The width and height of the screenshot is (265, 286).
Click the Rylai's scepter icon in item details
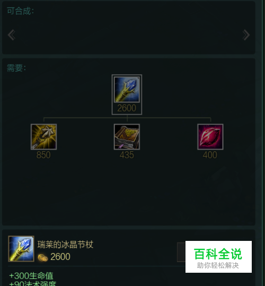21,249
